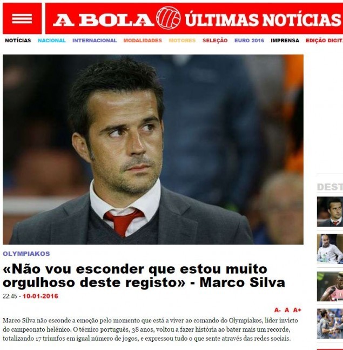Screen dimensions: 343x350
Task: Open the EDIÇÃO DIGITAL link
Action: click(324, 41)
